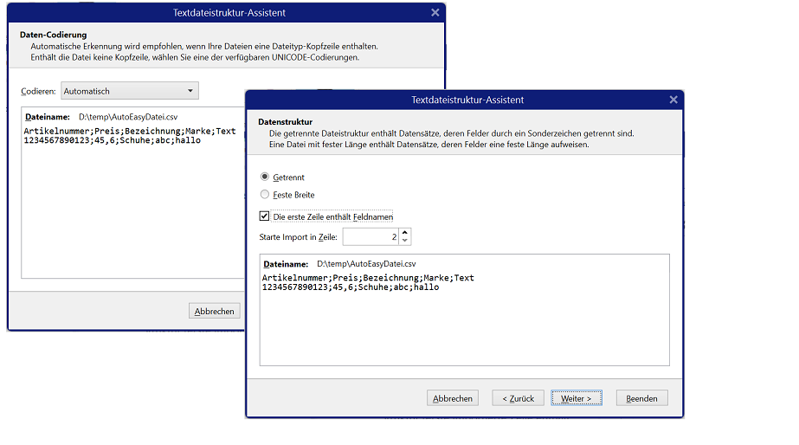Click the data row '1234567890123' in Datenstruktur preview
799x445 pixels.
coord(294,287)
